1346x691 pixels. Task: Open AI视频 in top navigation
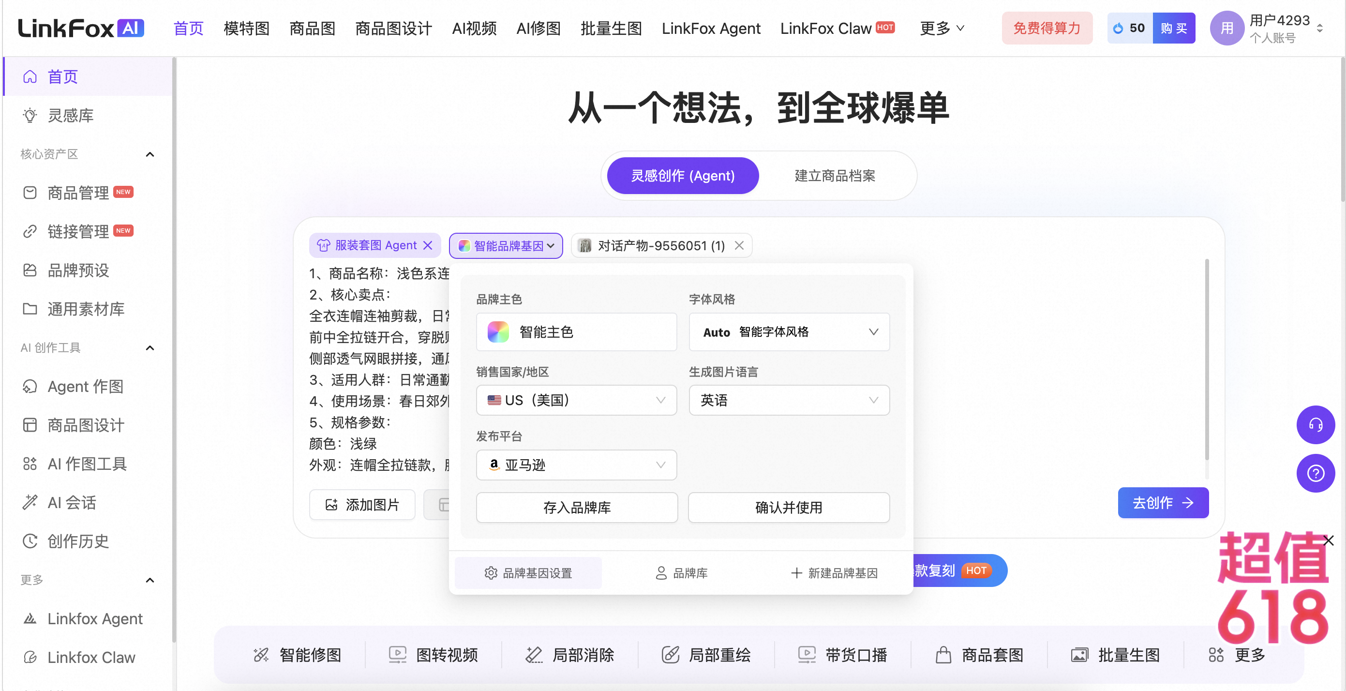pos(475,28)
